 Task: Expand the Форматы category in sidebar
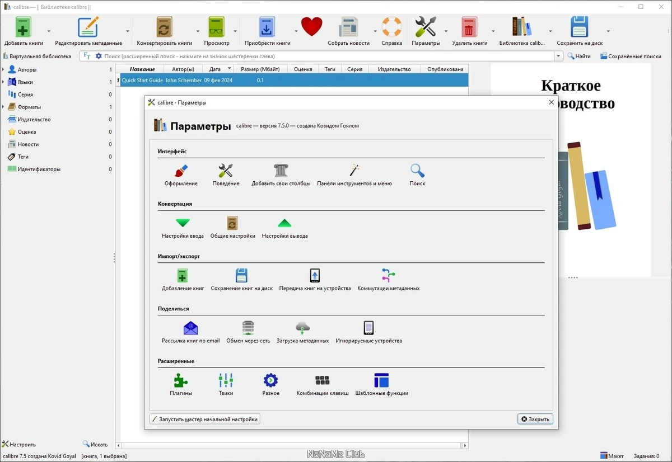3,107
